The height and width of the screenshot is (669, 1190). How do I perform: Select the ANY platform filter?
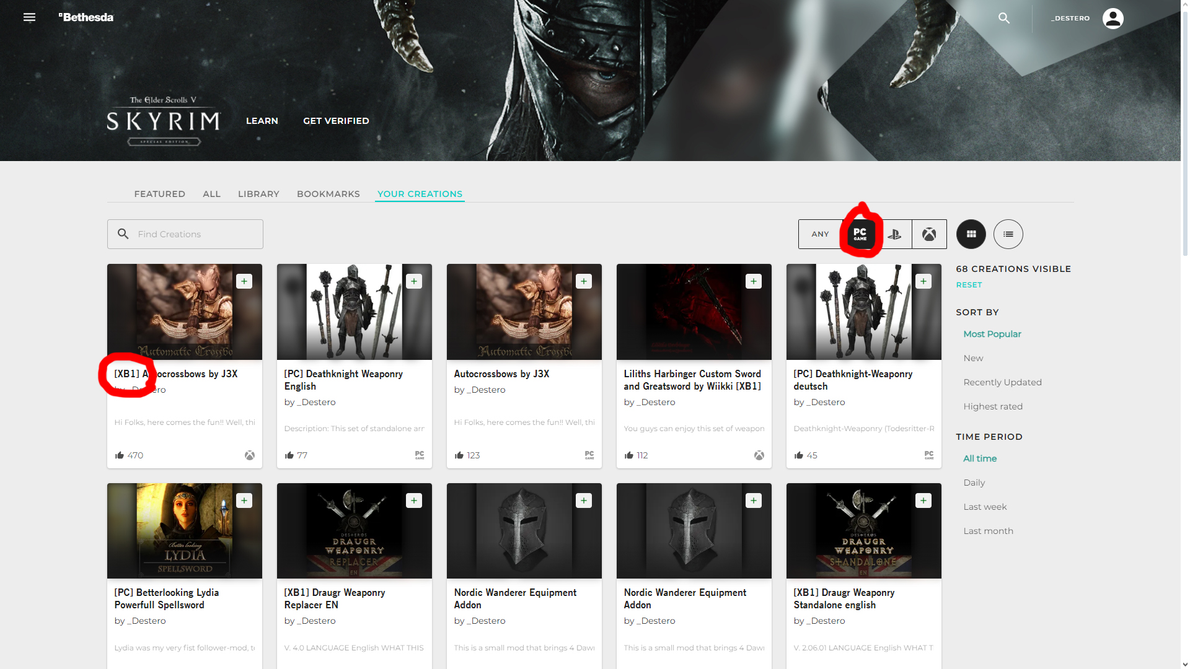tap(820, 234)
